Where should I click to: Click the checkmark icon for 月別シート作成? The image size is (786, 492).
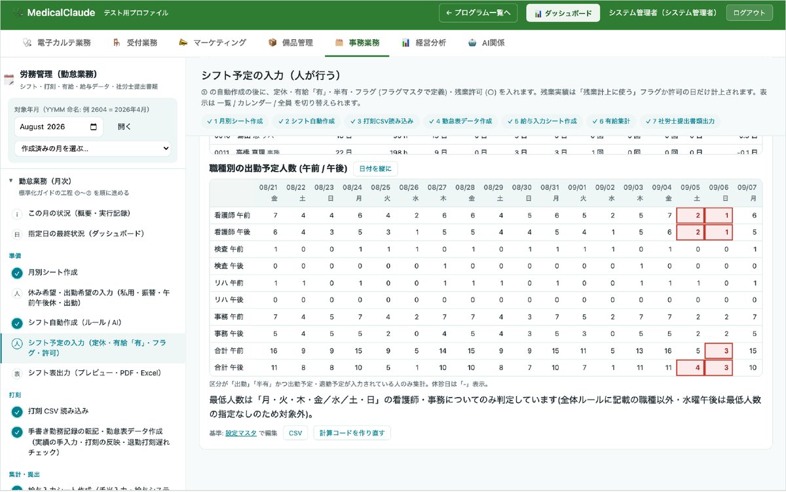point(17,273)
